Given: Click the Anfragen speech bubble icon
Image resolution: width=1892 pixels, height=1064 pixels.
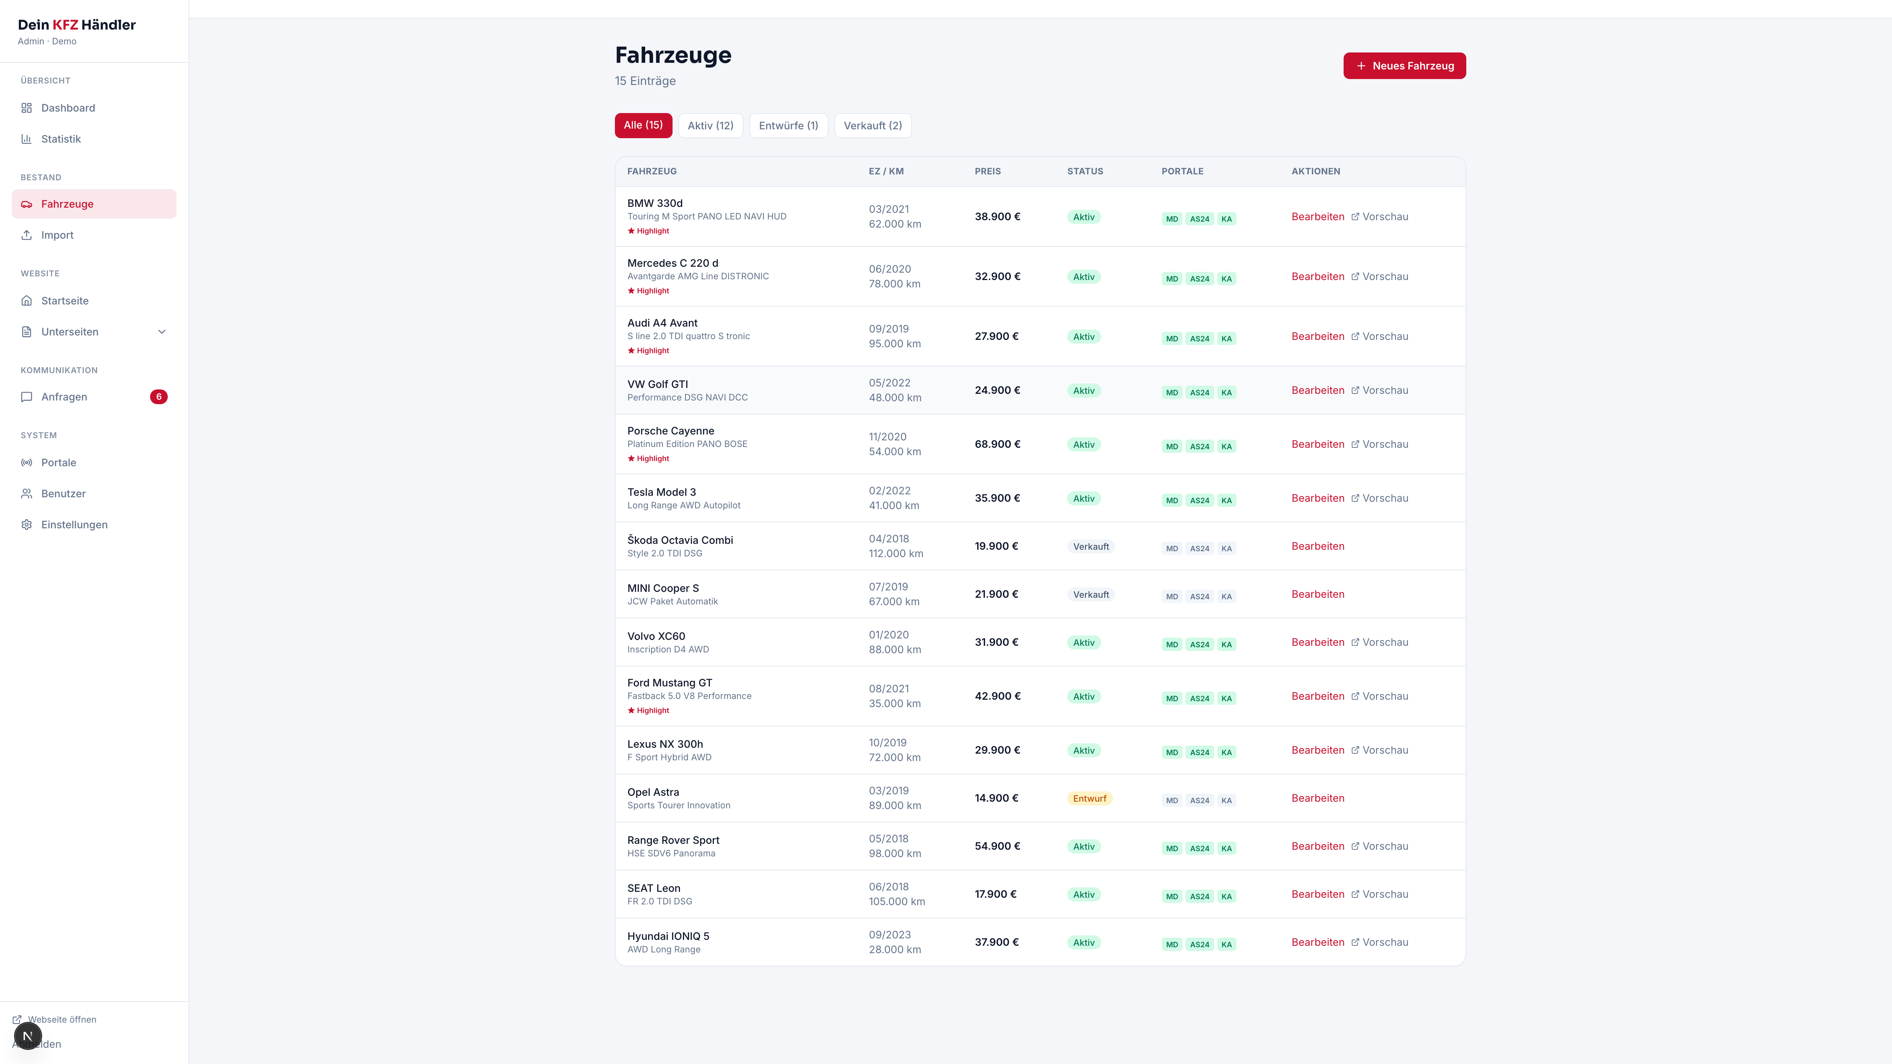Looking at the screenshot, I should click(x=27, y=397).
